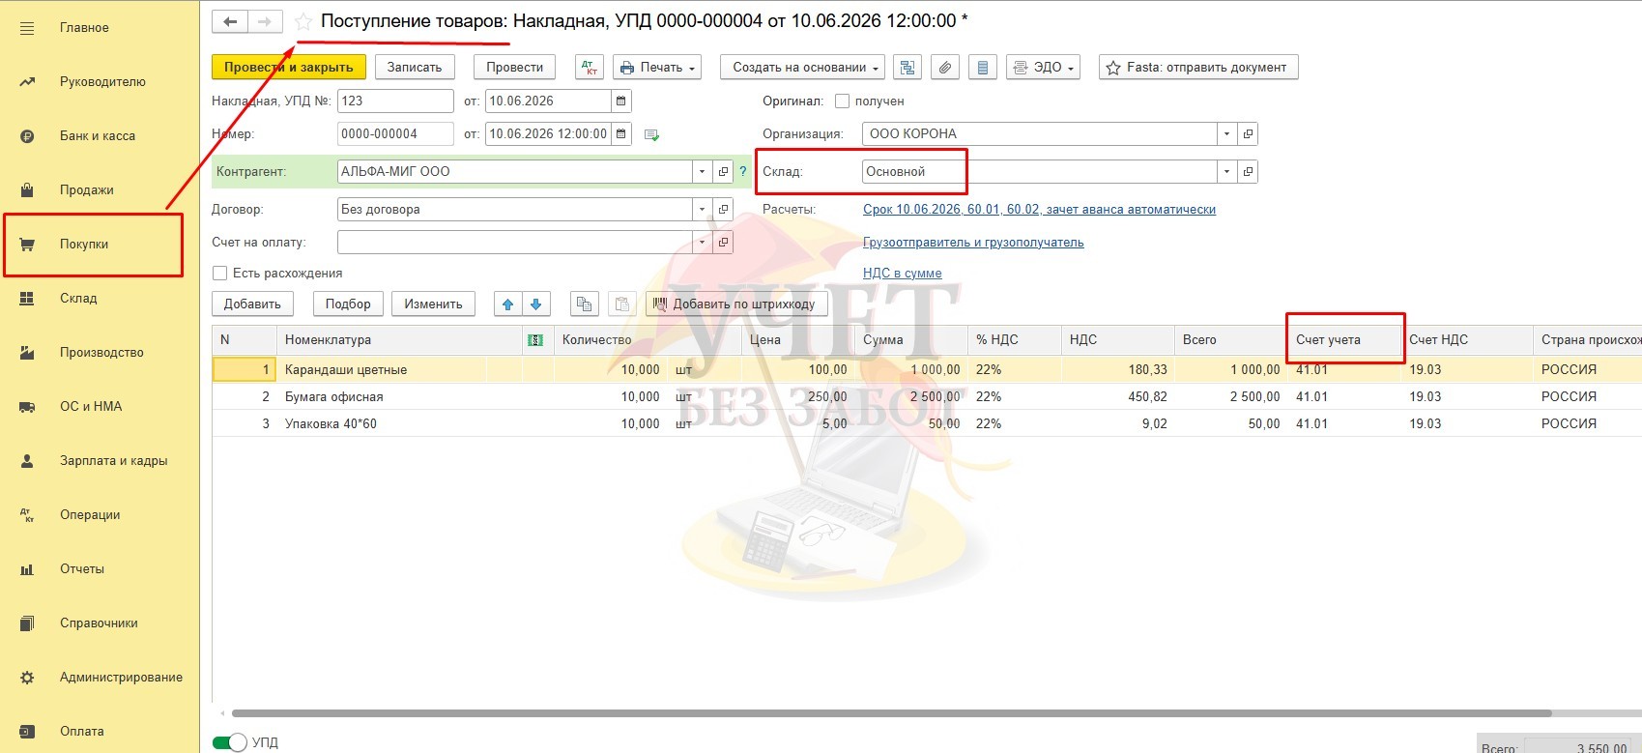Move row down with blue down arrow
Viewport: 1642px width, 753px height.
pos(536,304)
